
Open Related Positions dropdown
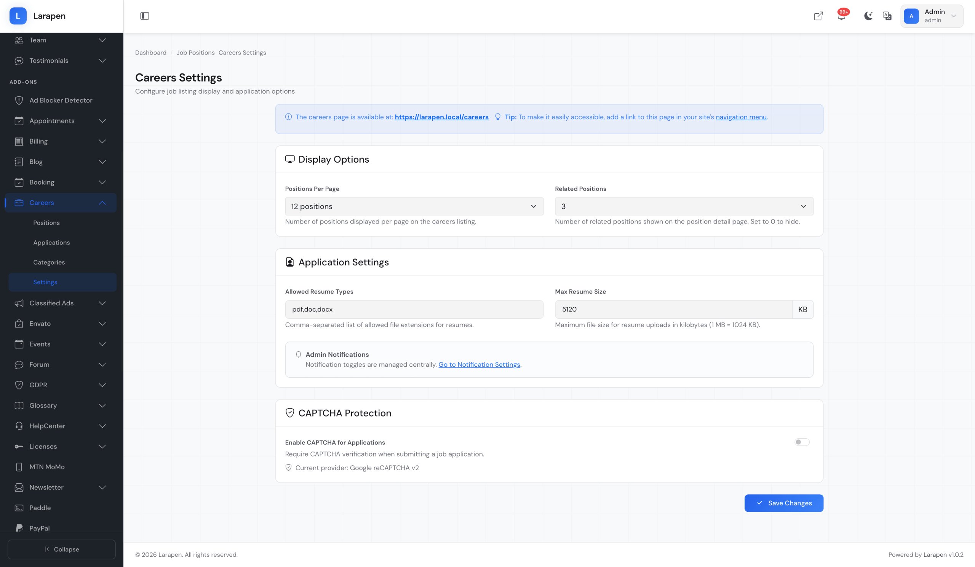coord(684,206)
